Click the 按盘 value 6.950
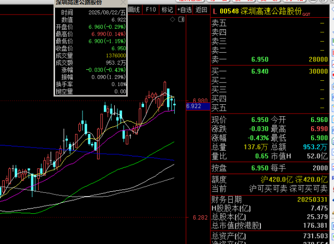 click(x=260, y=168)
